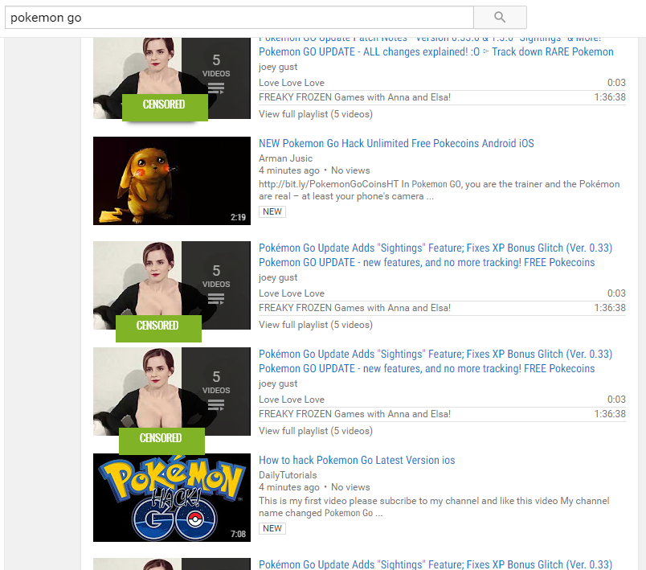Focus the search box containing pokemon go
Viewport: 646px width, 570px height.
[x=239, y=18]
